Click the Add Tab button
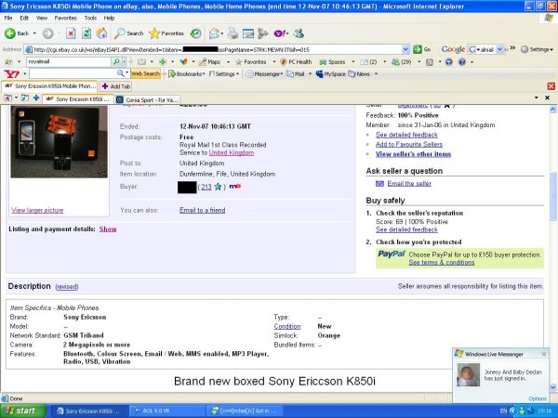This screenshot has width=558, height=418. click(x=116, y=86)
